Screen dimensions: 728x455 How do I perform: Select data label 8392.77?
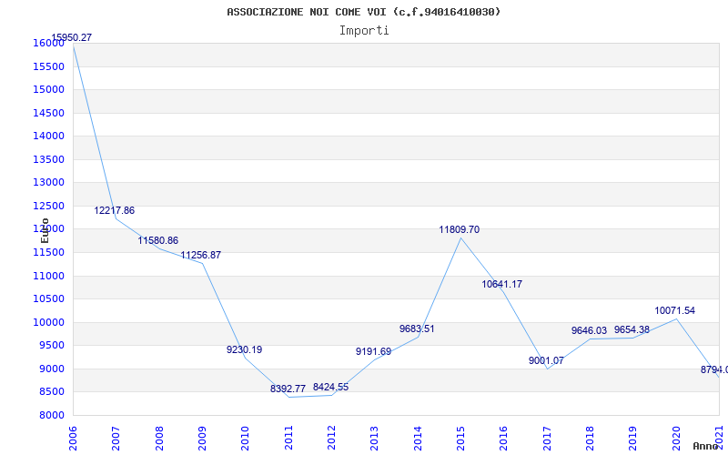tap(288, 389)
